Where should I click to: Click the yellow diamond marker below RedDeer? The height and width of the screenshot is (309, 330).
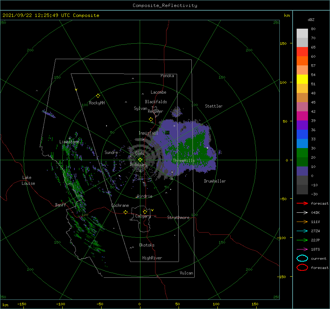pos(151,119)
